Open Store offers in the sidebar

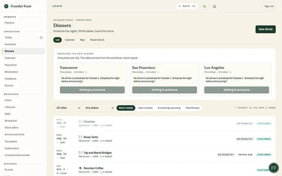click(x=23, y=128)
